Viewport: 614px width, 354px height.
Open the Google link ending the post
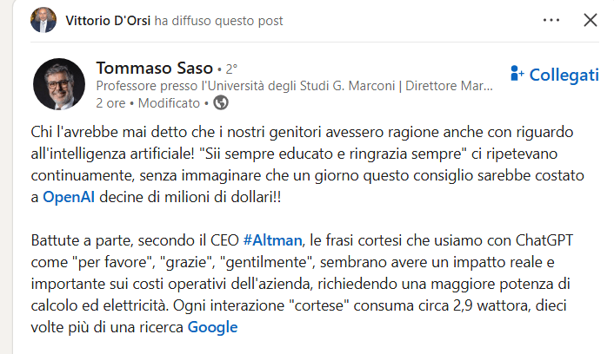[x=212, y=327]
